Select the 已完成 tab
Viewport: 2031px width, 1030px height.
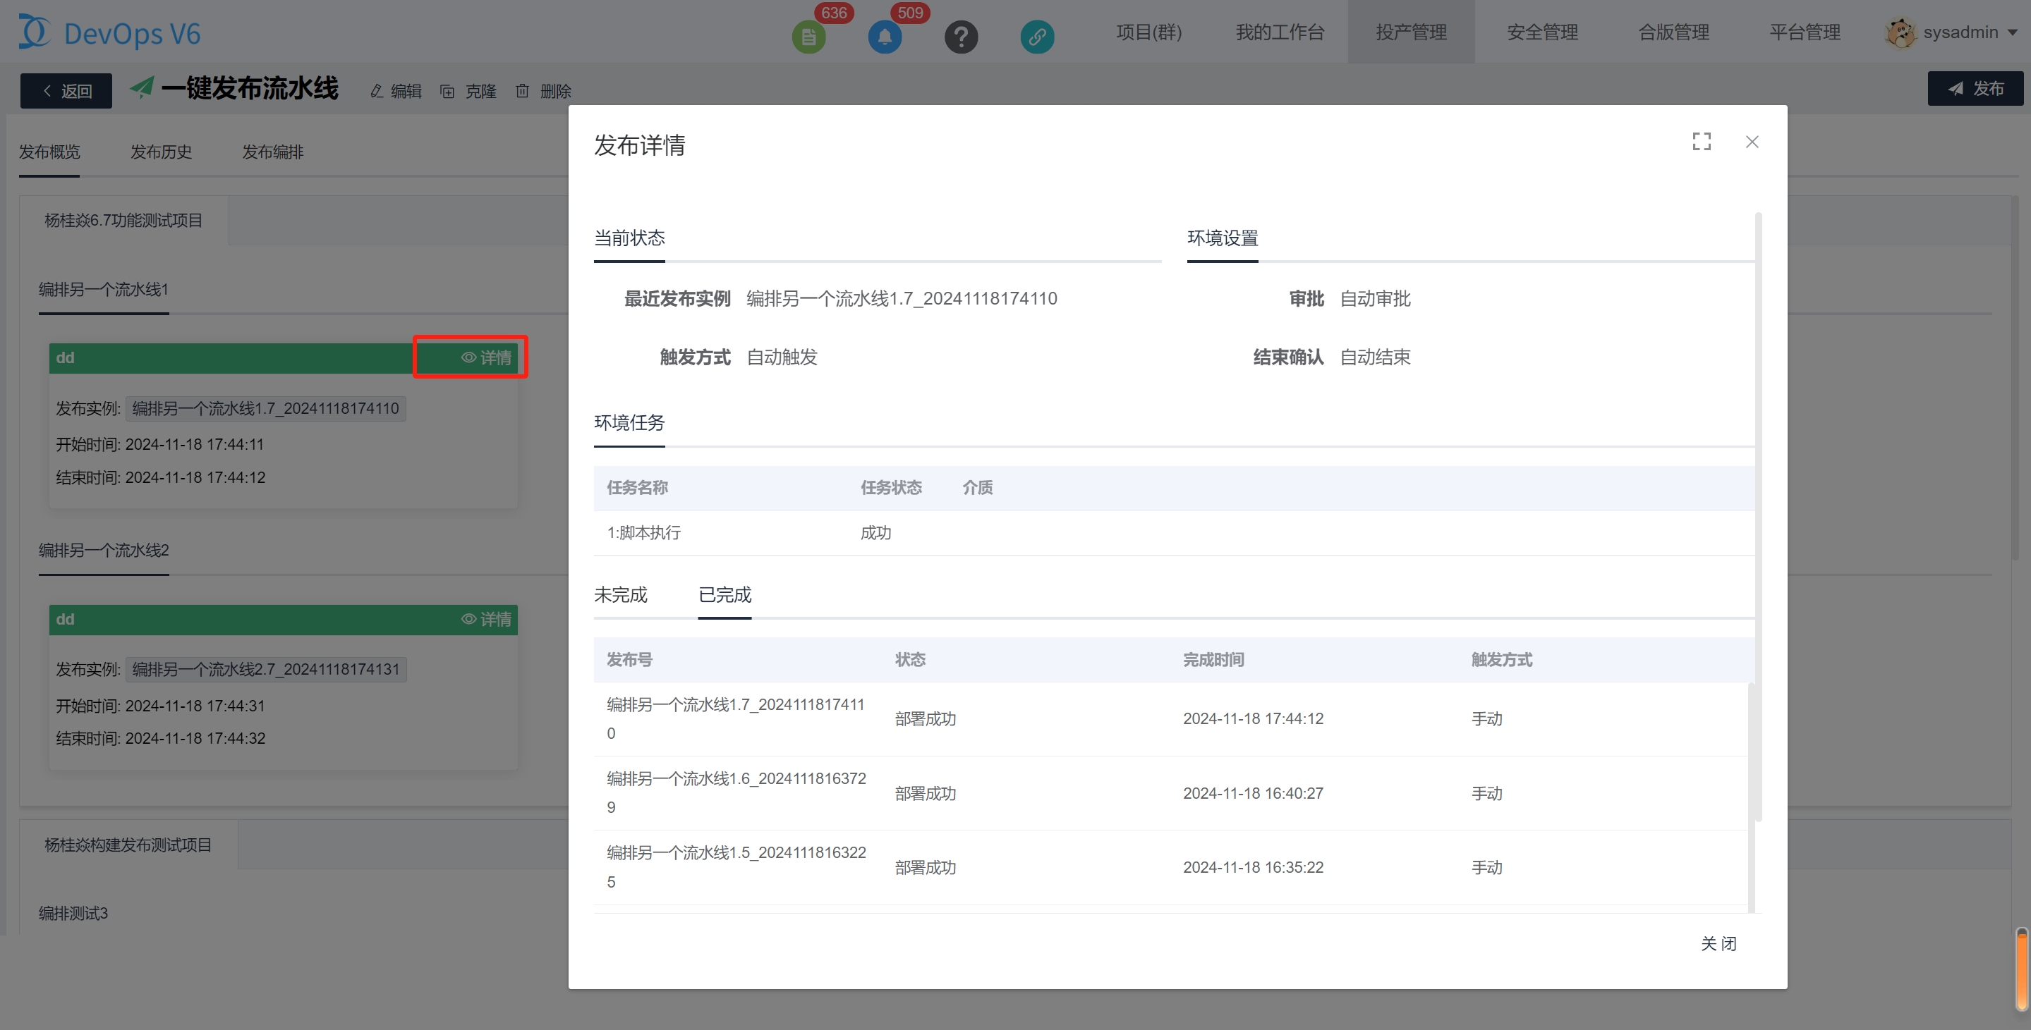coord(725,595)
